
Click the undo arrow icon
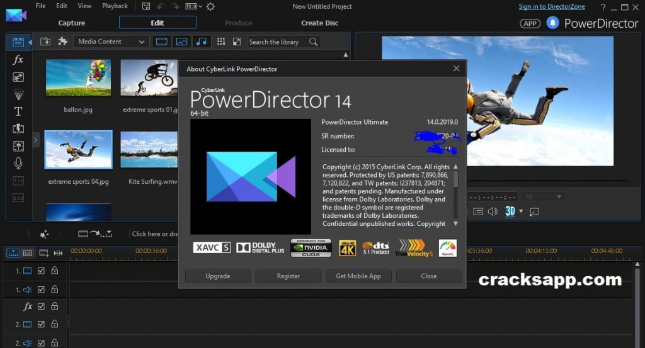[x=161, y=6]
